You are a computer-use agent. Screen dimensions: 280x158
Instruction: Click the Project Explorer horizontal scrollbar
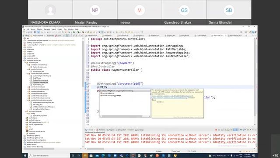point(39,149)
